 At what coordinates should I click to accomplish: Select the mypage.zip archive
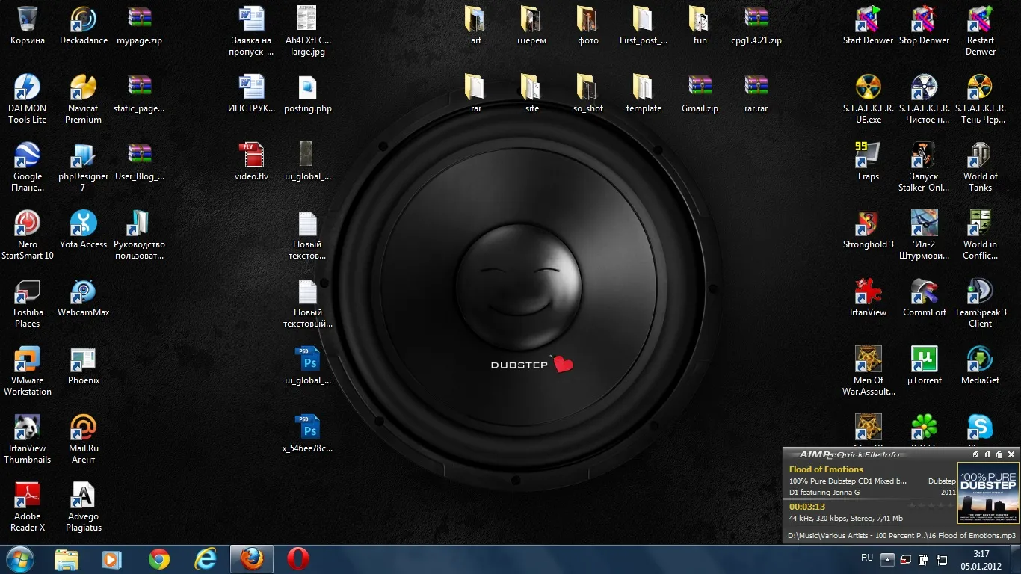pyautogui.click(x=140, y=25)
